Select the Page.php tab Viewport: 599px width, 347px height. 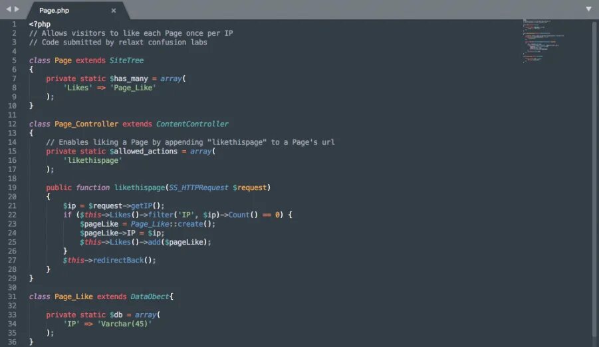coord(78,11)
